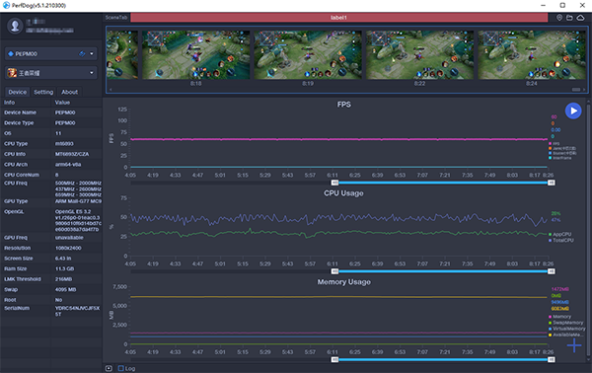592x373 pixels.
Task: Click the down arrow of charts scrollbar
Action: tap(588, 361)
